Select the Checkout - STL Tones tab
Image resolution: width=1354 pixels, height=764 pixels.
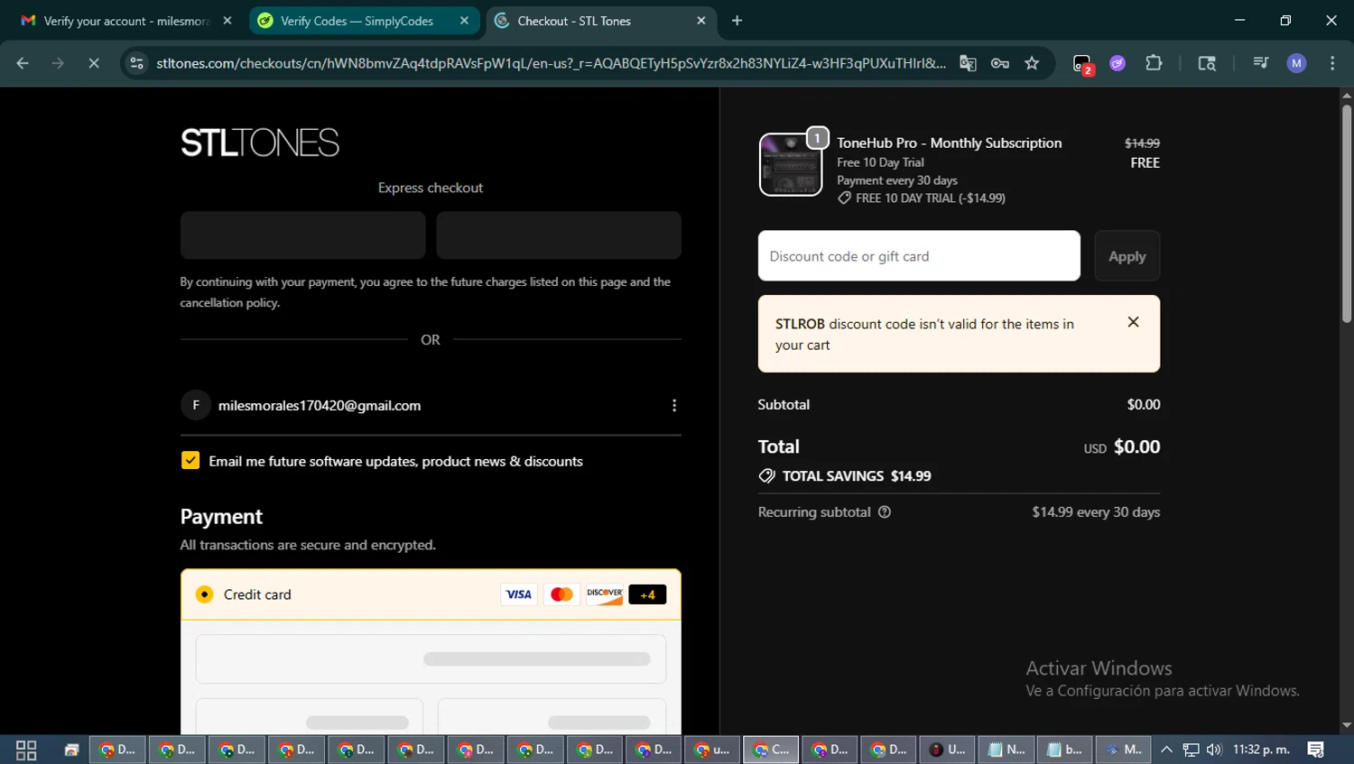pyautogui.click(x=599, y=21)
